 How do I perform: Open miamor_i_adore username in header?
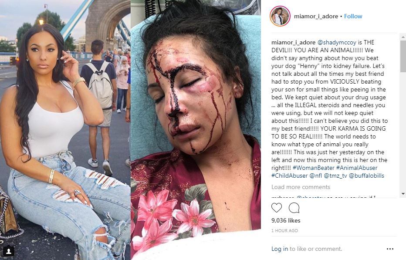tap(316, 16)
